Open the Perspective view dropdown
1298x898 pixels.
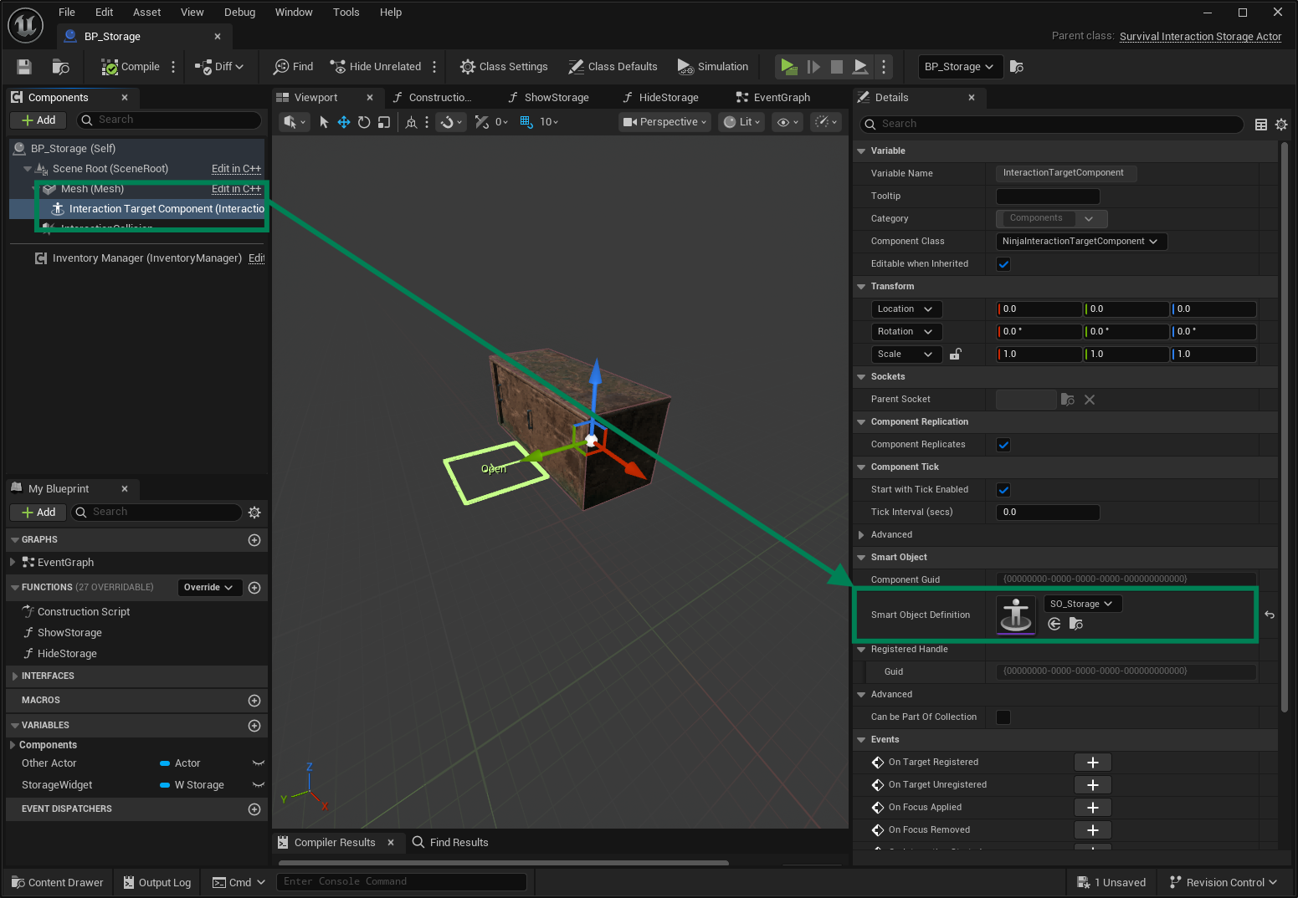point(664,121)
